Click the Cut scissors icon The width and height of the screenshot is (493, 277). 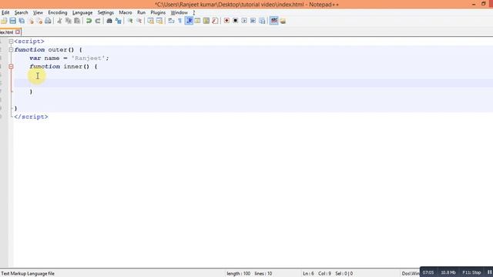(x=59, y=21)
